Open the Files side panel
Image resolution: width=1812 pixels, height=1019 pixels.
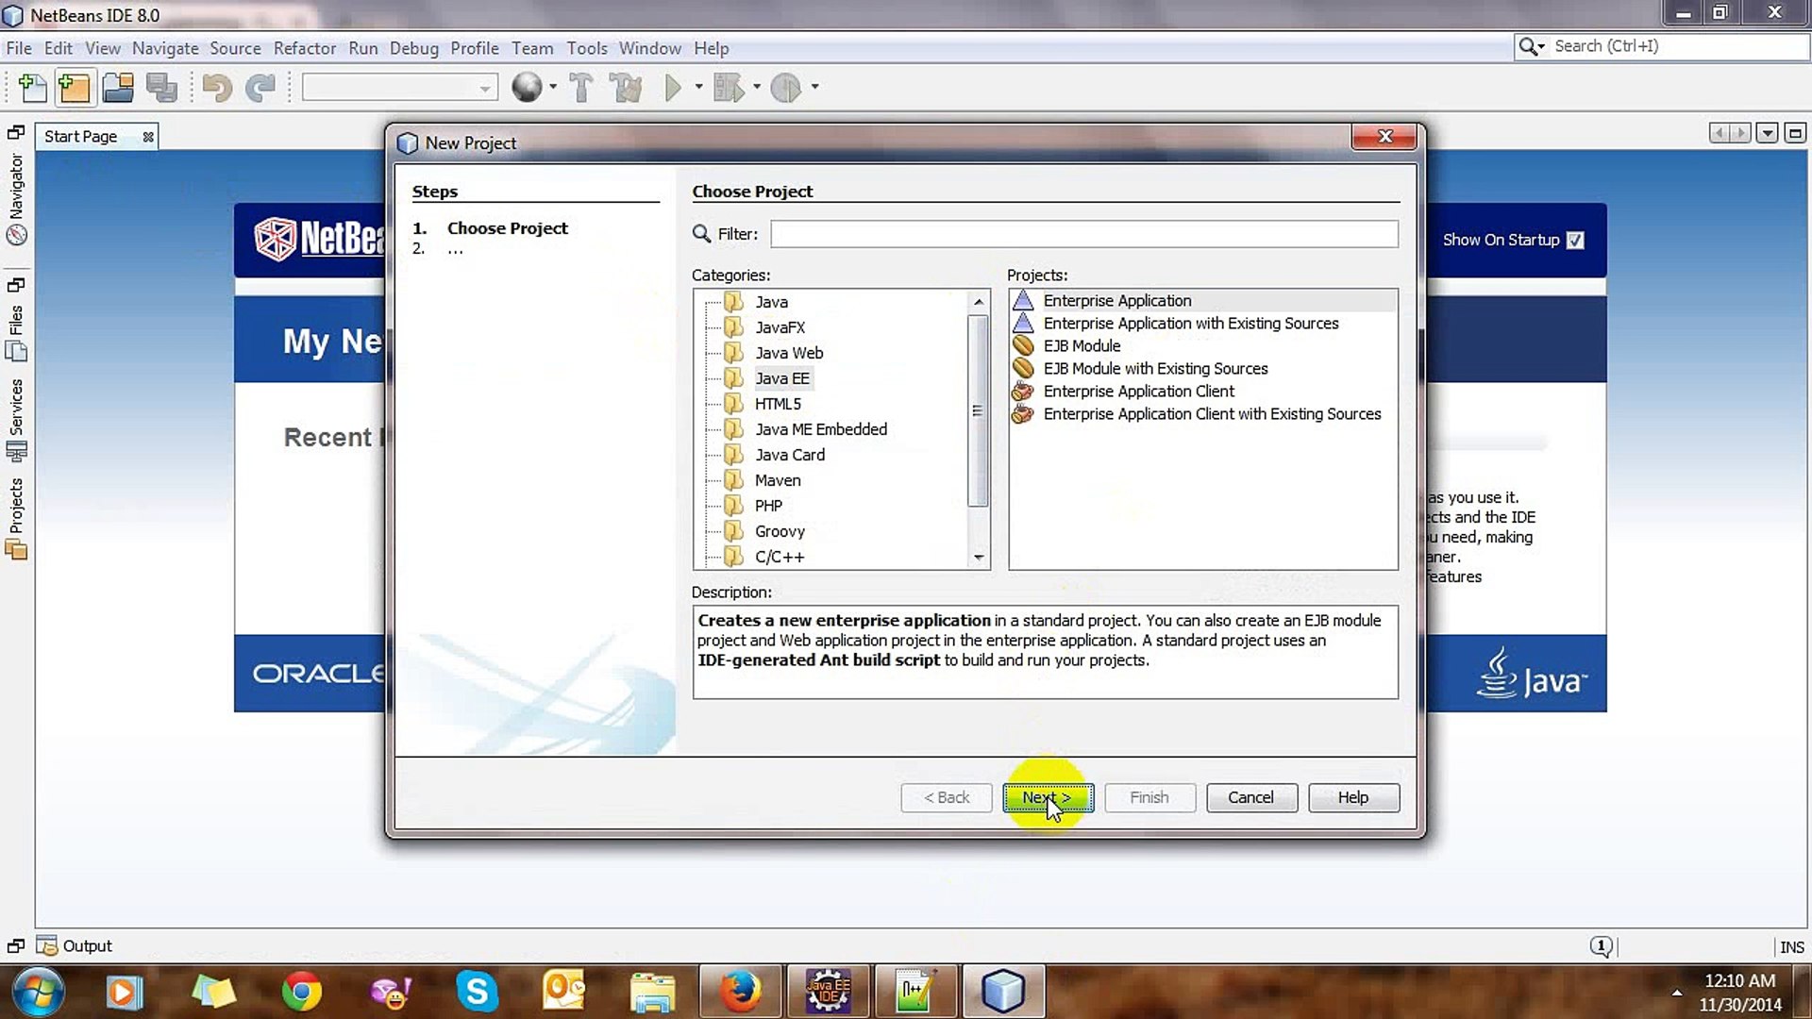point(16,334)
